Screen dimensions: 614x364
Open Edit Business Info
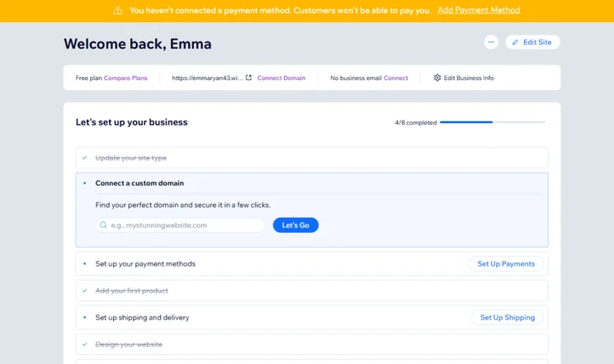click(x=464, y=78)
